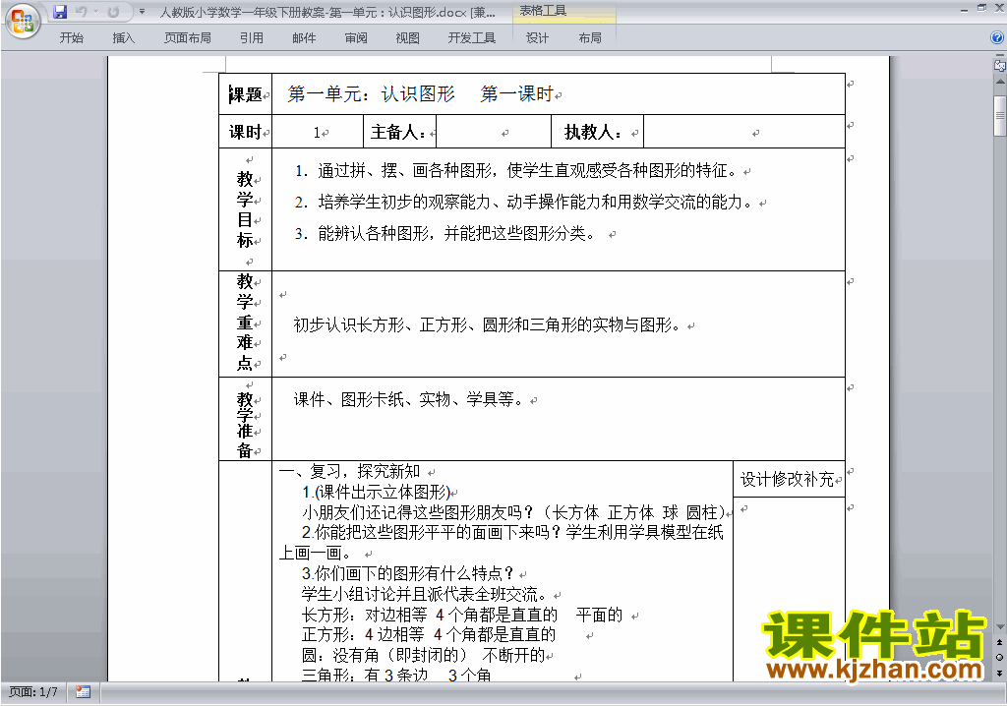The image size is (1007, 706).
Task: Click the line 1.(课件出示立体图形)
Action: click(x=377, y=492)
